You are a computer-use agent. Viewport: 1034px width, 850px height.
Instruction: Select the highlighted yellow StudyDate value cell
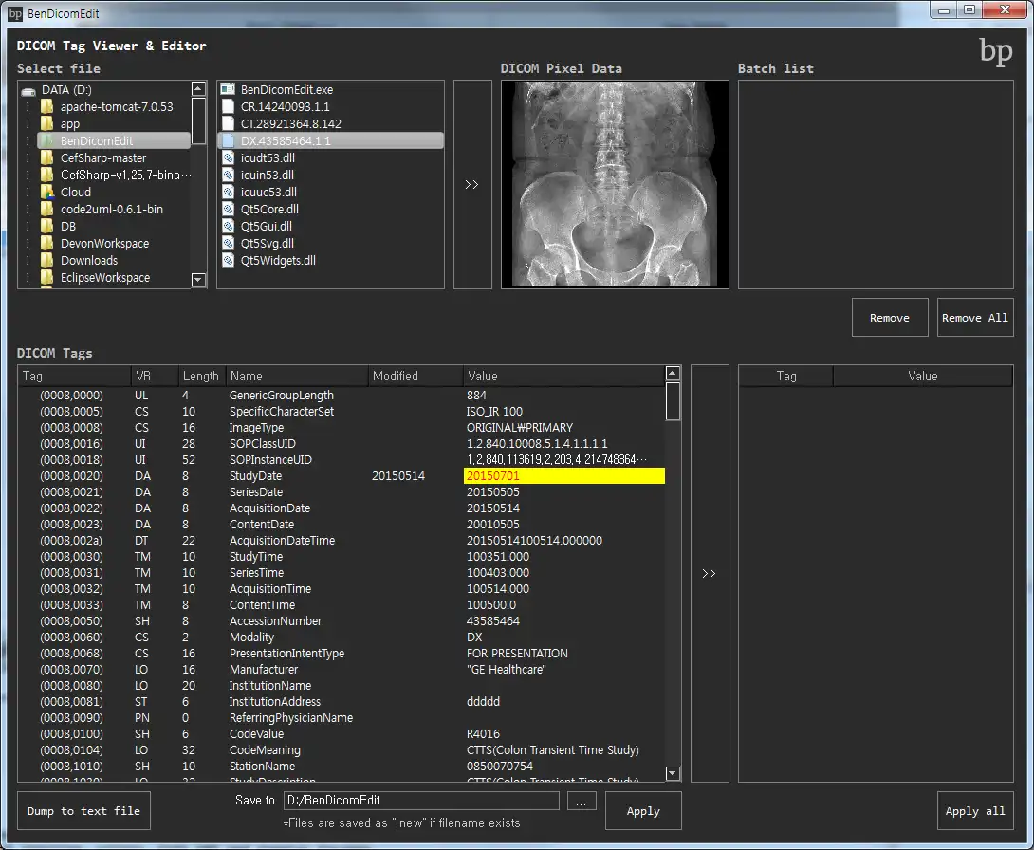pos(563,476)
